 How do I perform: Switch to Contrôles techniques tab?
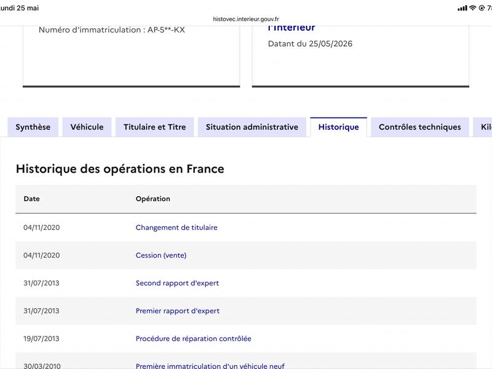[x=420, y=127]
